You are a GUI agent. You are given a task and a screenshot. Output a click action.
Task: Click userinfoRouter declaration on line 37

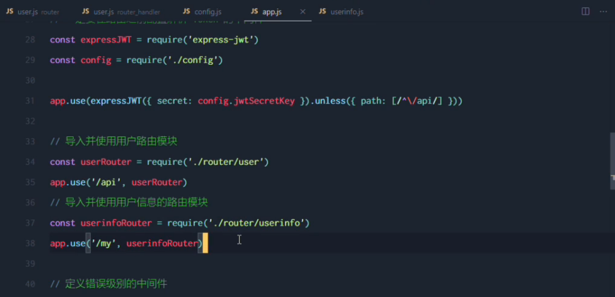116,223
